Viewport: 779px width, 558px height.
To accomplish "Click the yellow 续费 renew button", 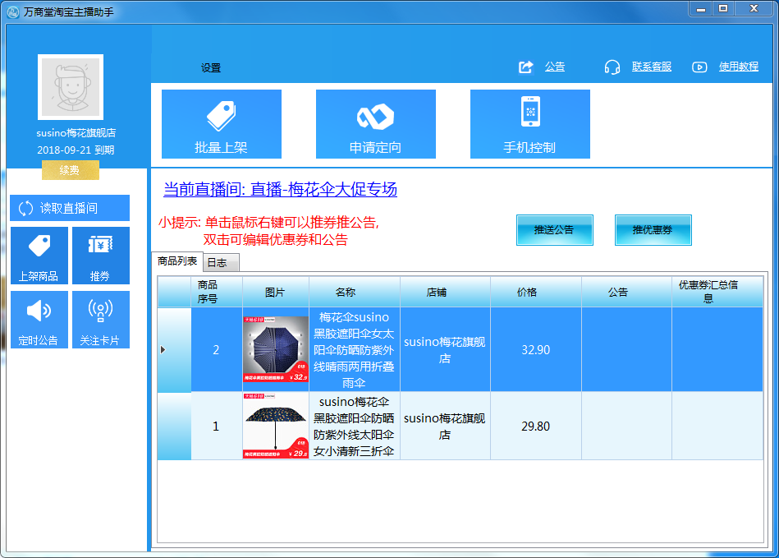I will click(70, 171).
